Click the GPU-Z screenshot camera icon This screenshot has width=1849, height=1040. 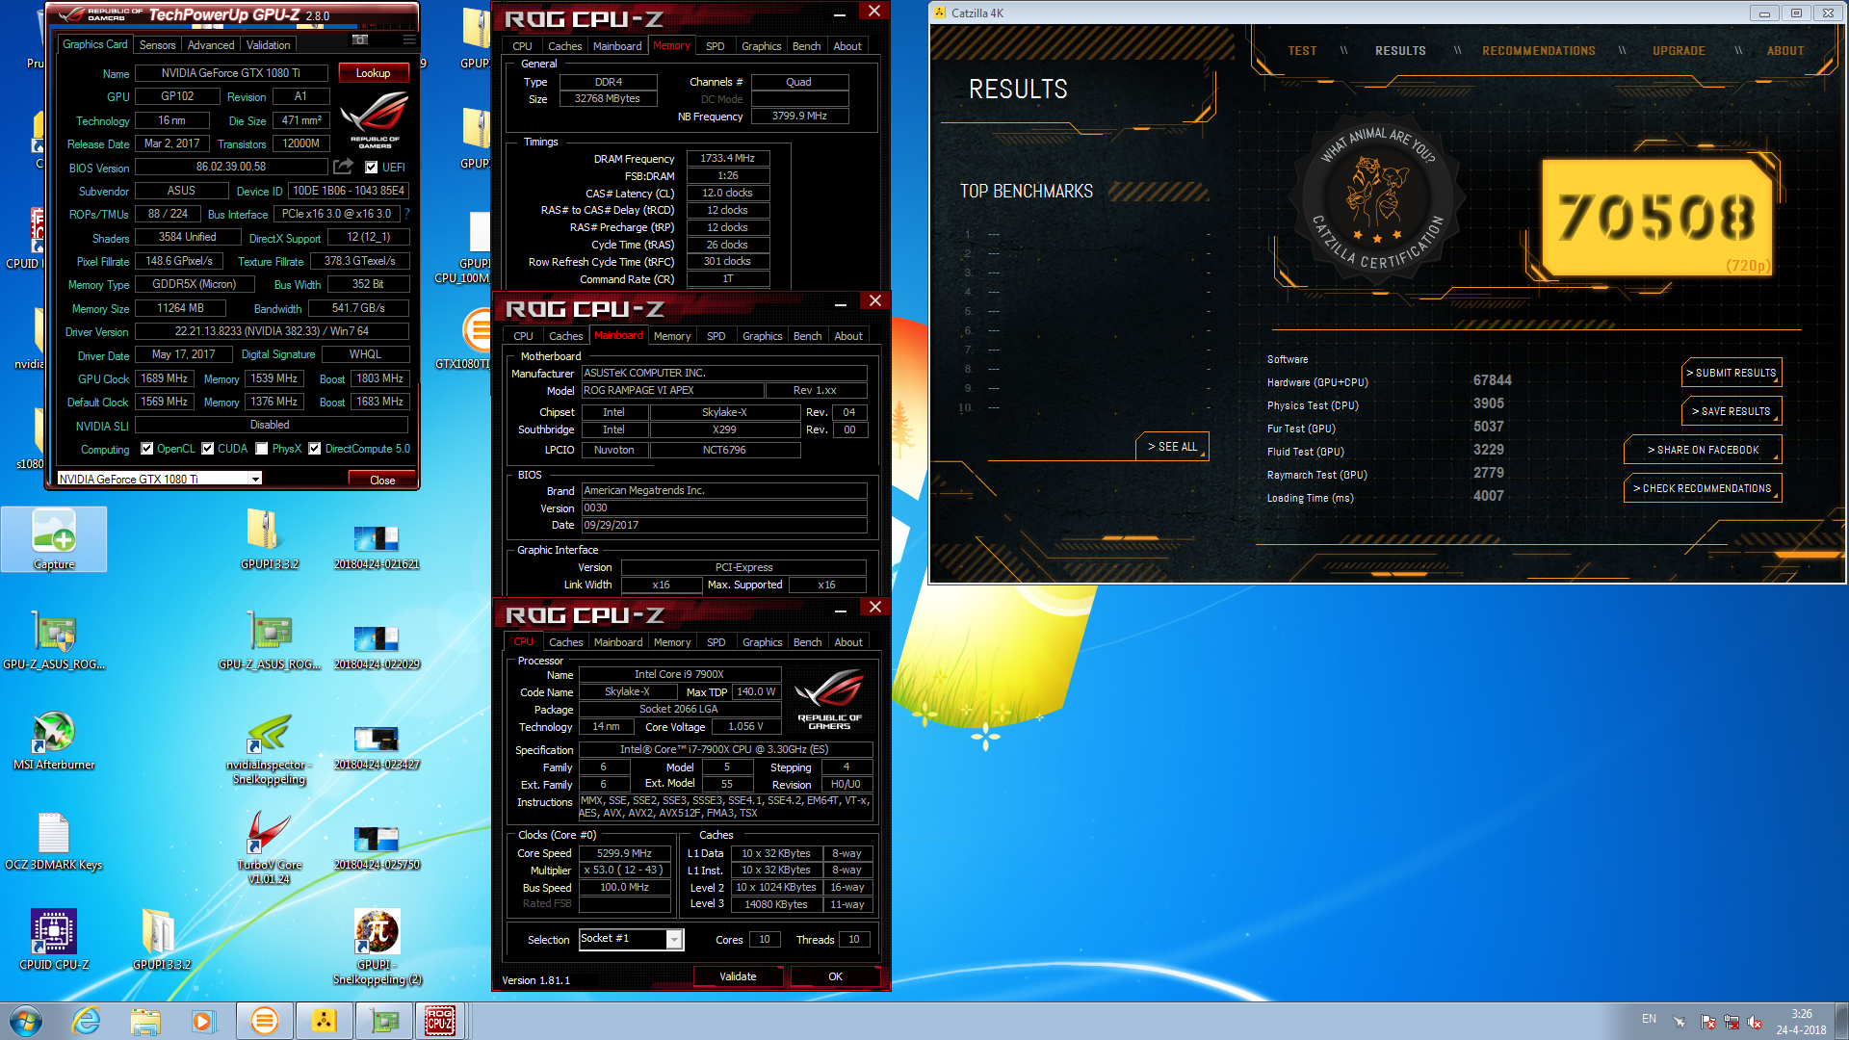[360, 40]
